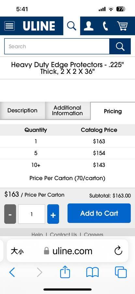This screenshot has height=294, width=135.
Task: Switch to the Description tab
Action: click(x=22, y=110)
